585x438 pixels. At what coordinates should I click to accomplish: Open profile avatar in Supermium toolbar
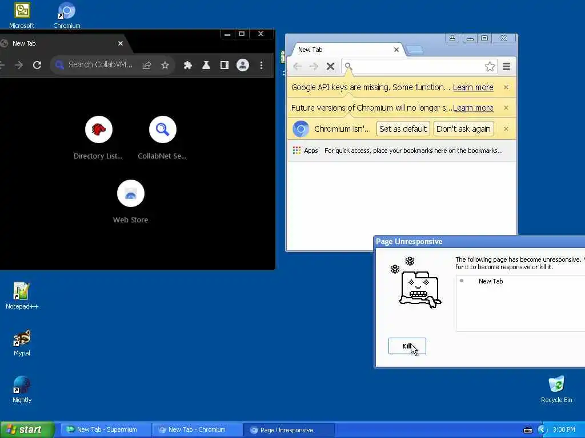click(x=242, y=65)
